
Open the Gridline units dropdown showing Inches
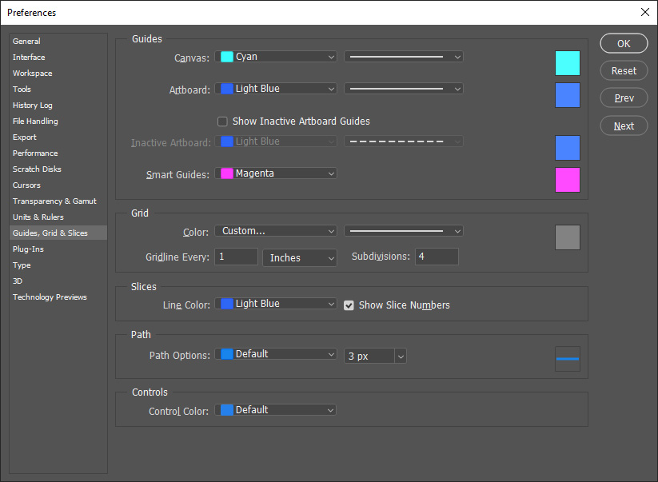(299, 257)
